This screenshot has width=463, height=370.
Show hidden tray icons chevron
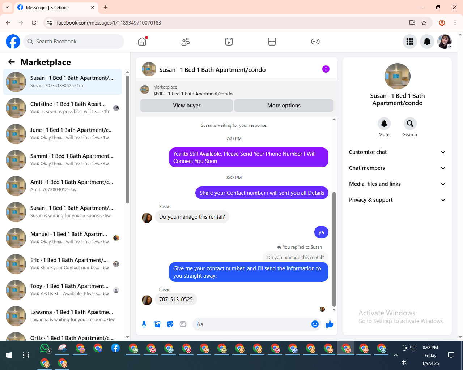(396, 355)
